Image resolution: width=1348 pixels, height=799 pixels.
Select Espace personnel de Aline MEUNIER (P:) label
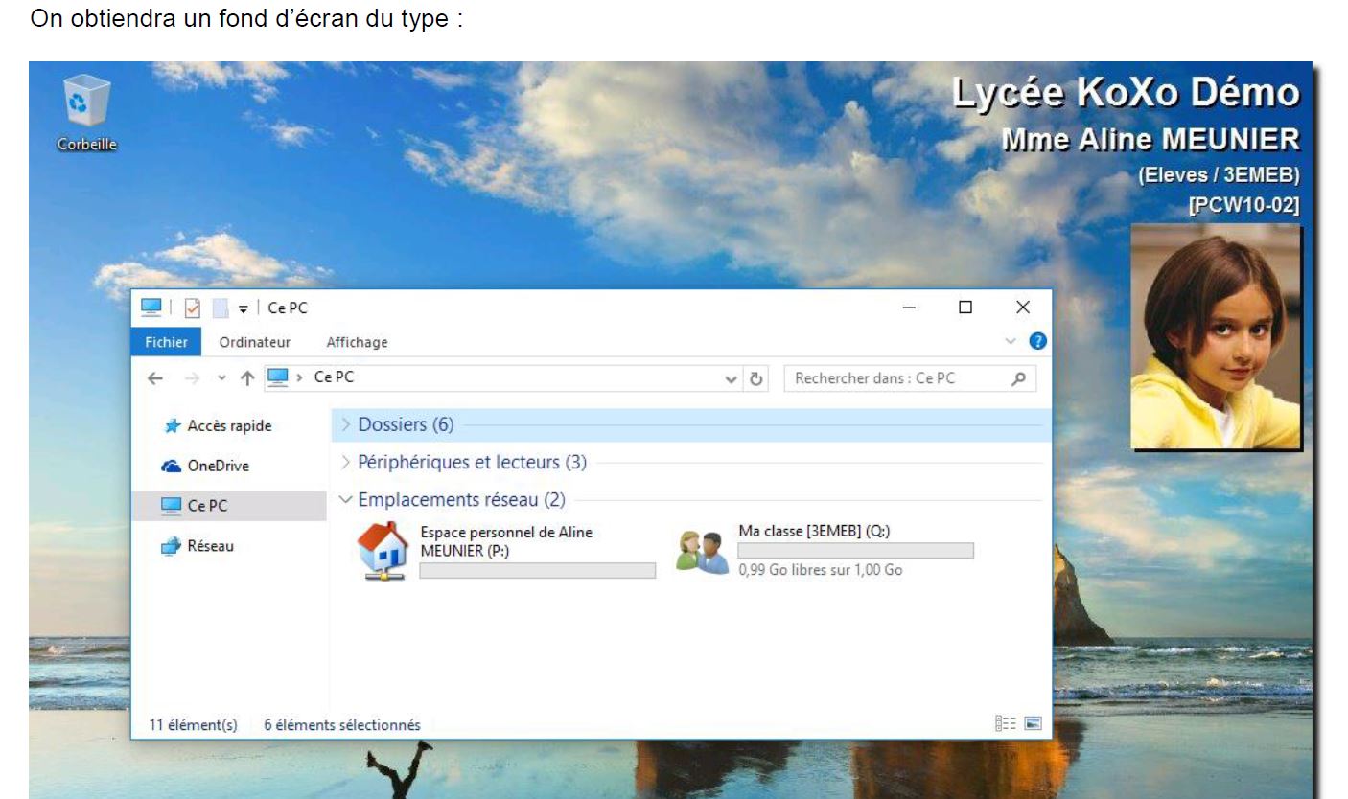click(x=507, y=540)
